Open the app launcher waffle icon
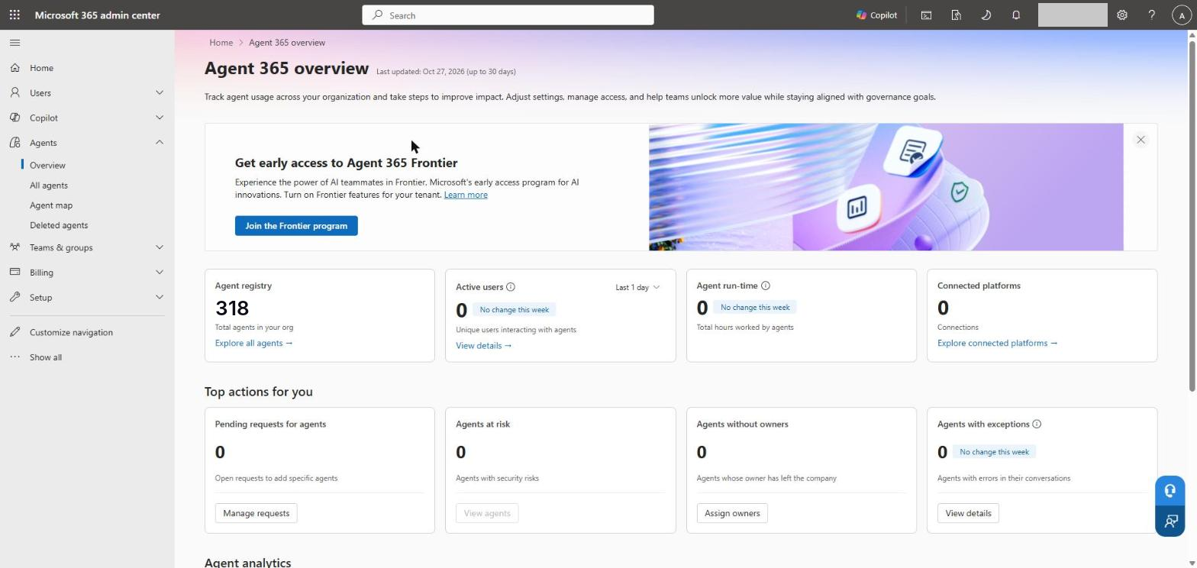The image size is (1197, 568). 15,15
